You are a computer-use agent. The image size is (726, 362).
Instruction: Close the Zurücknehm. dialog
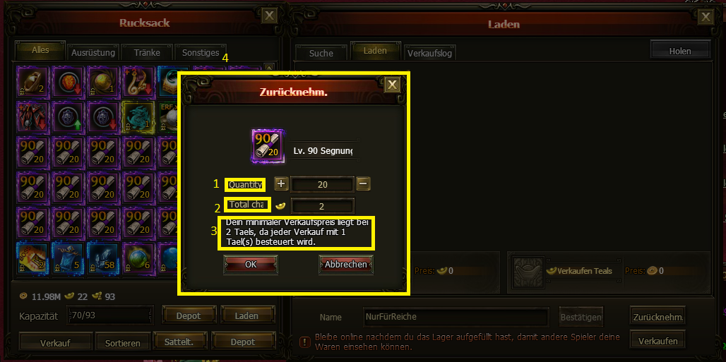coord(392,85)
